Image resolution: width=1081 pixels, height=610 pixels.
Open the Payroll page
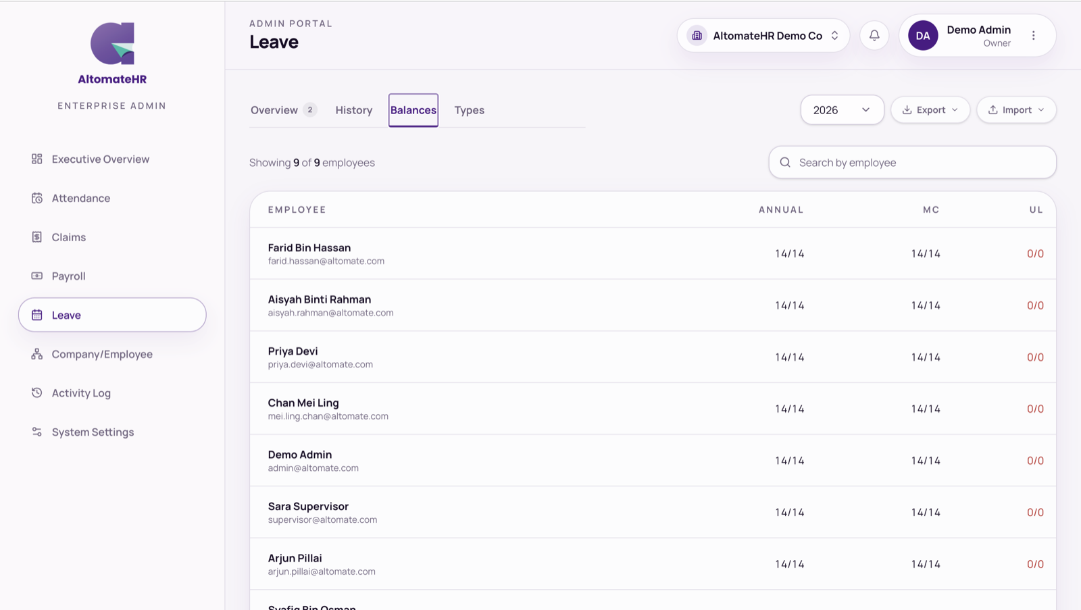coord(112,276)
